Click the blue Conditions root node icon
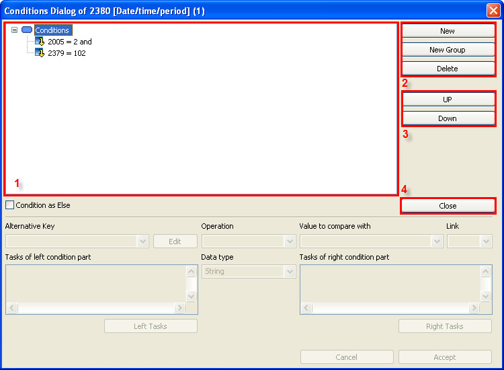Image resolution: width=504 pixels, height=370 pixels. [x=27, y=30]
